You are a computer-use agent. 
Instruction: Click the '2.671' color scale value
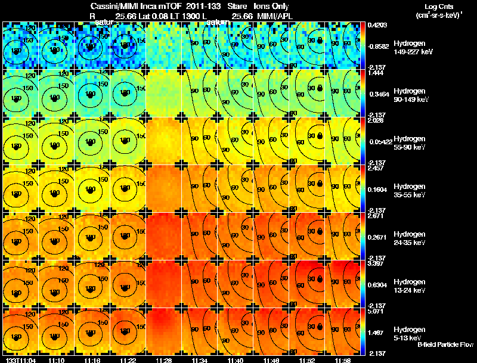pyautogui.click(x=376, y=216)
